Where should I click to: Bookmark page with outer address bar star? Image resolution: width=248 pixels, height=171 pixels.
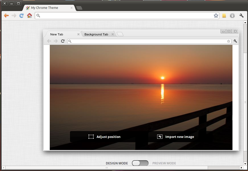coord(216,15)
